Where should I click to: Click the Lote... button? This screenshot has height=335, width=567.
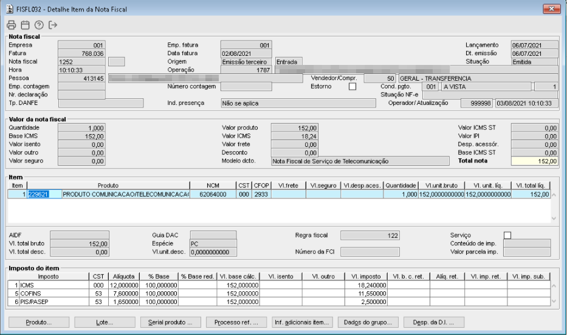(x=105, y=322)
